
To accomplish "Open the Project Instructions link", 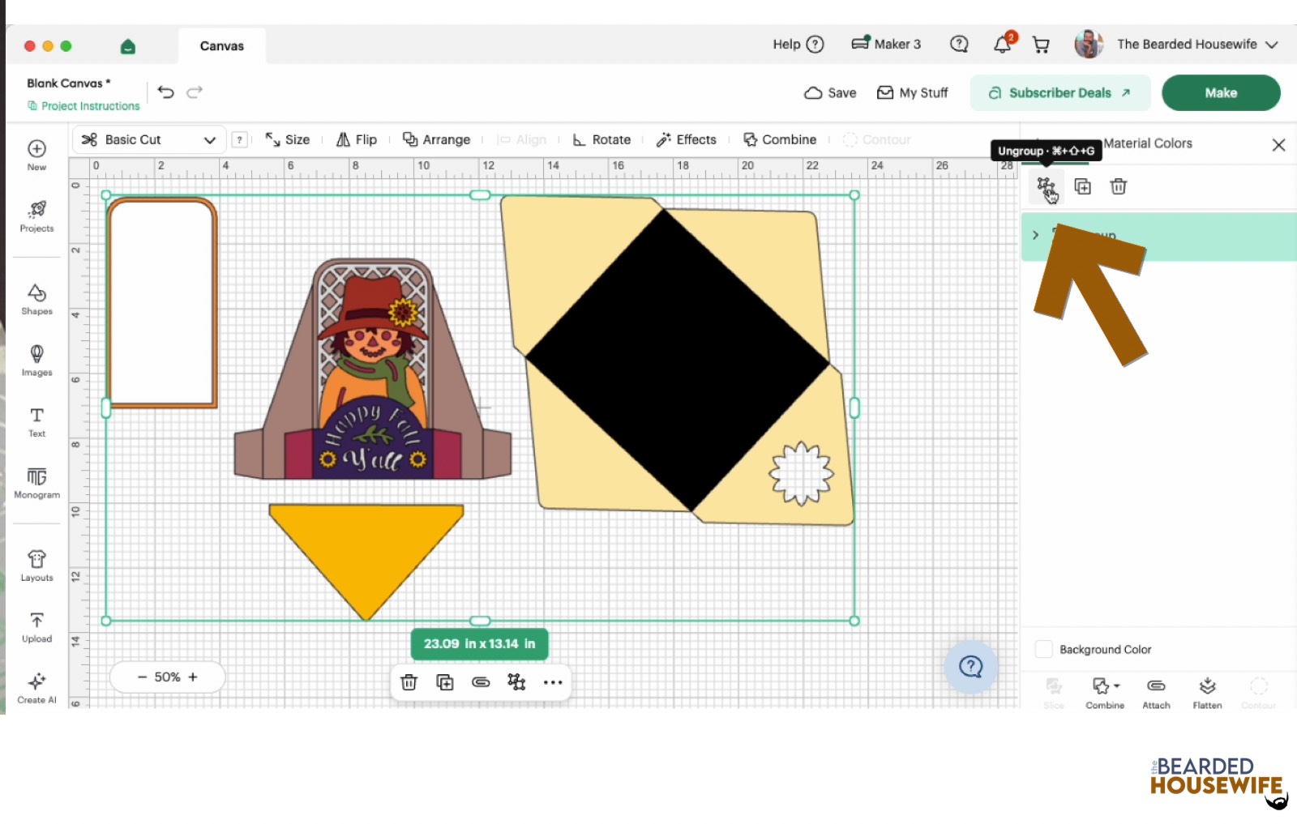I will coord(83,106).
